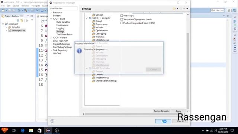The image size is (238, 134).
Task: Expand the C/C++ General node
Action: click(51, 38)
